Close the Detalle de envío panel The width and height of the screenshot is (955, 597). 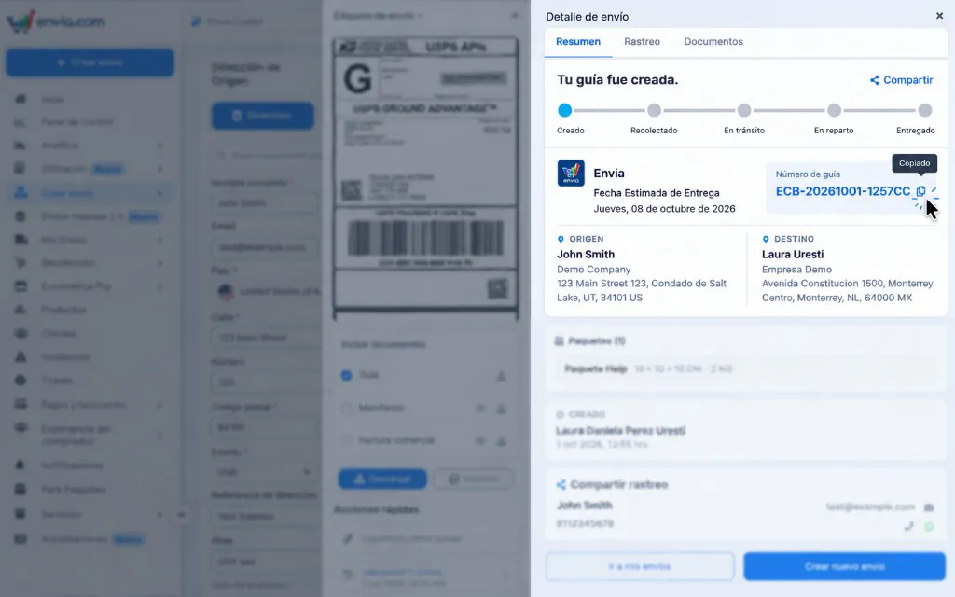pyautogui.click(x=939, y=16)
